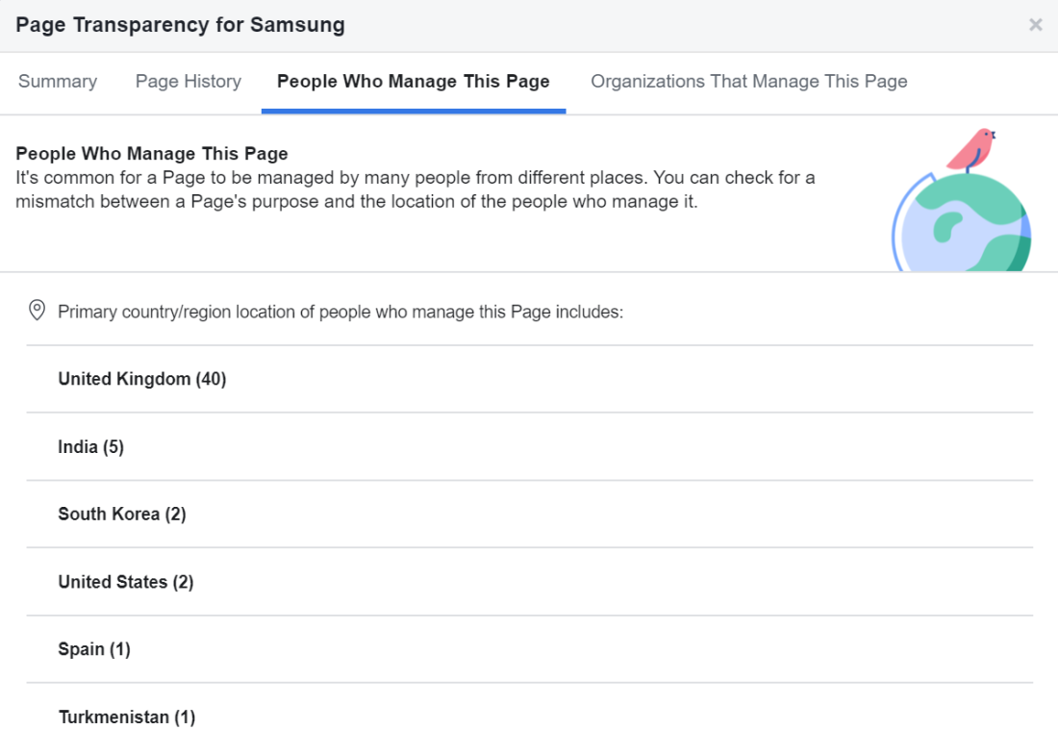Select the Turkmenistan (1) row
The image size is (1058, 755).
pyautogui.click(x=530, y=717)
